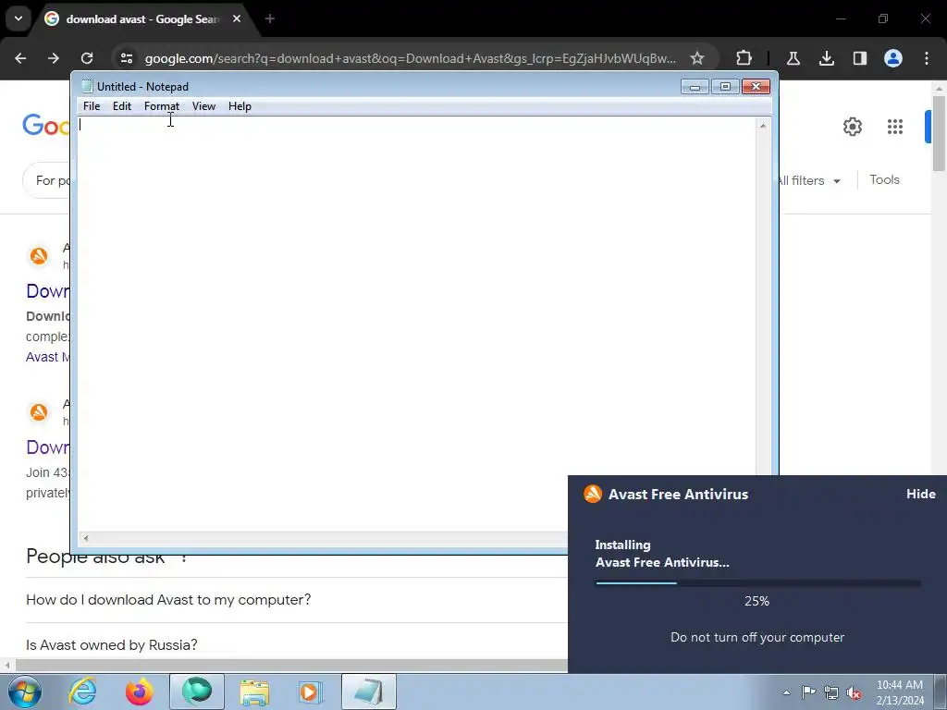Click Notepad horizontal scrollbar left arrow

(86, 538)
